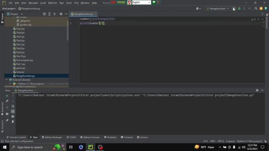
Task: Expand all items in the Project panel
Action: (x=50, y=14)
